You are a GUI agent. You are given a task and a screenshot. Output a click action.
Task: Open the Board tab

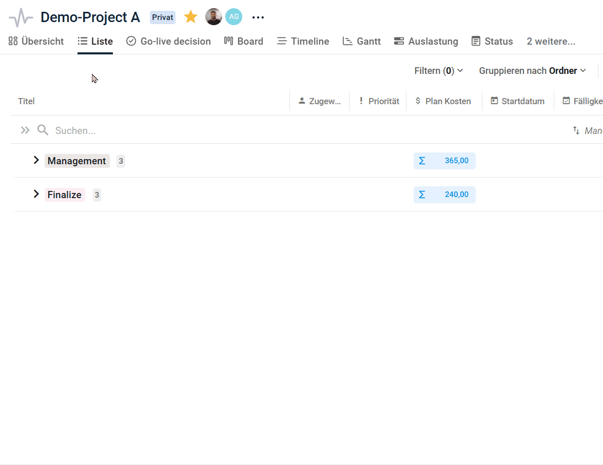244,42
